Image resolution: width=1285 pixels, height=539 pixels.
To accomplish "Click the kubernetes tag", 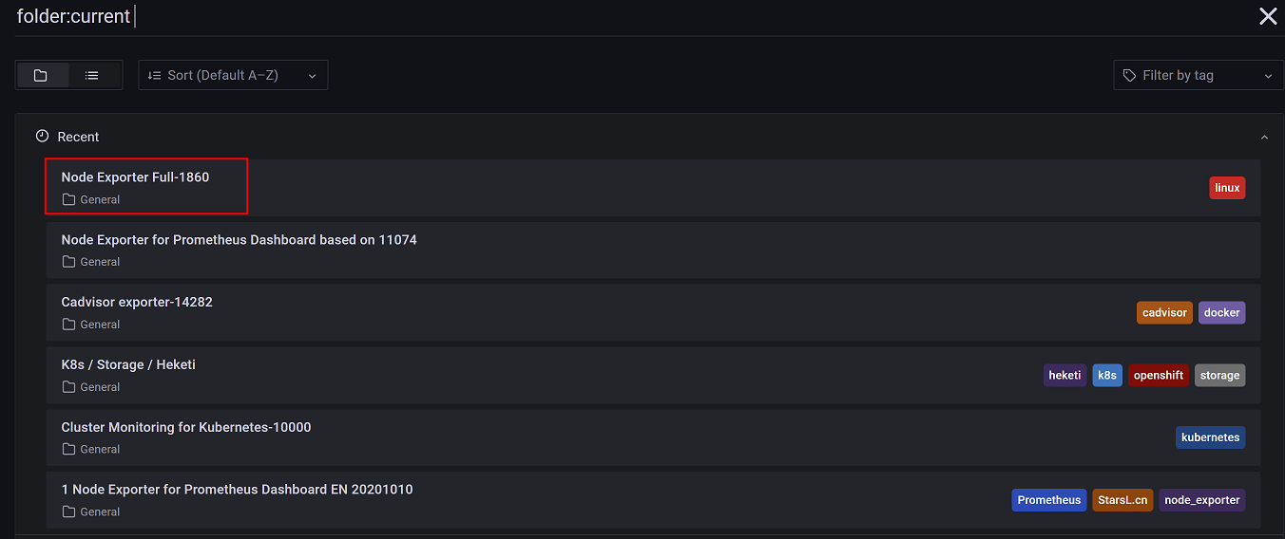I will [x=1210, y=437].
